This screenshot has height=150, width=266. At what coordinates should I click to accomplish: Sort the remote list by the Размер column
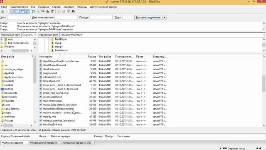coord(92,57)
